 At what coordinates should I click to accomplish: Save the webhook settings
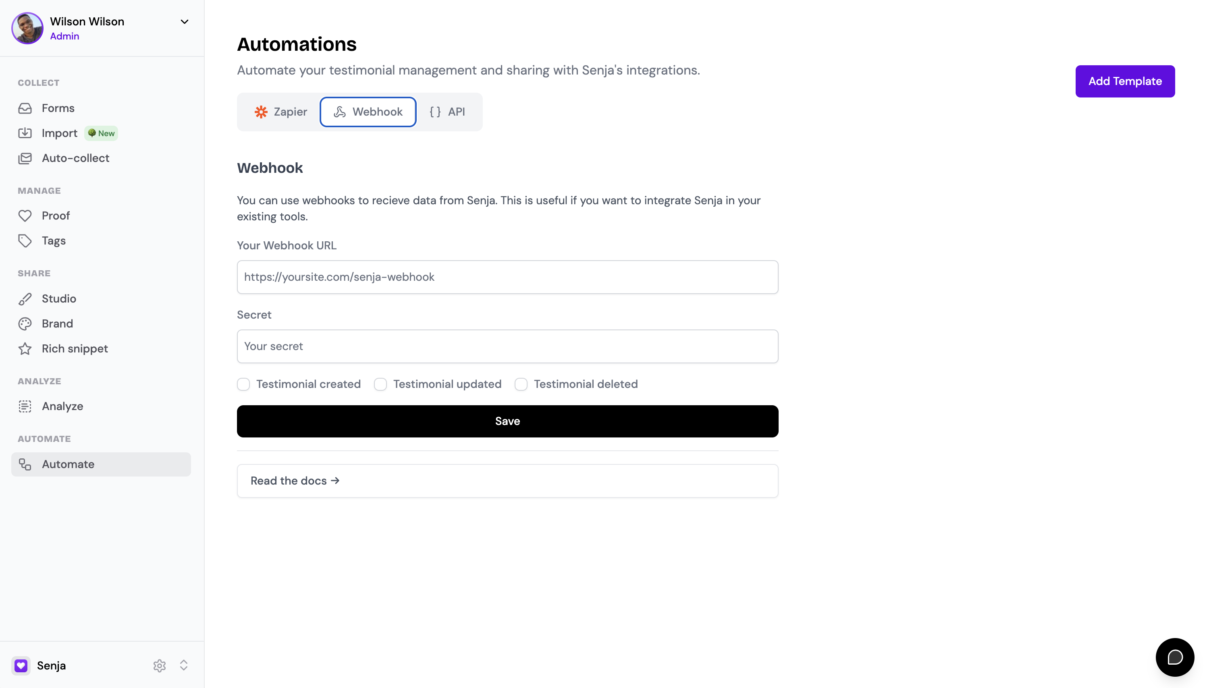point(507,421)
